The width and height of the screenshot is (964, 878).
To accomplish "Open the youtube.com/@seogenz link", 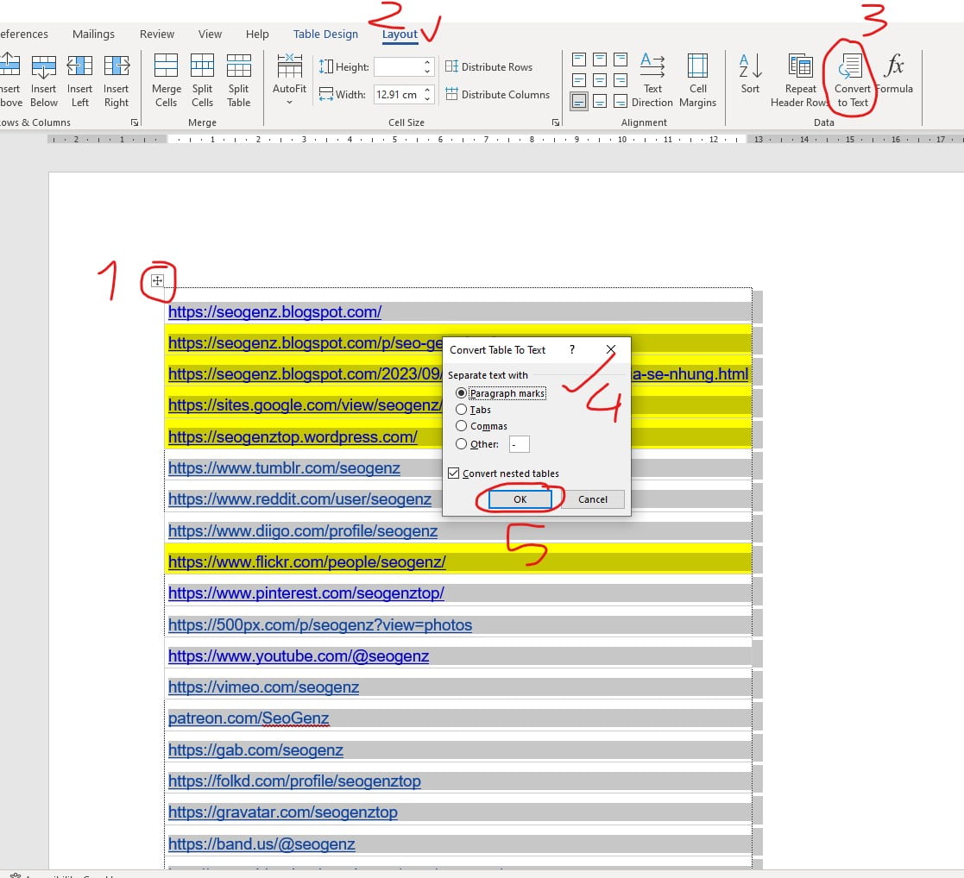I will pos(299,655).
